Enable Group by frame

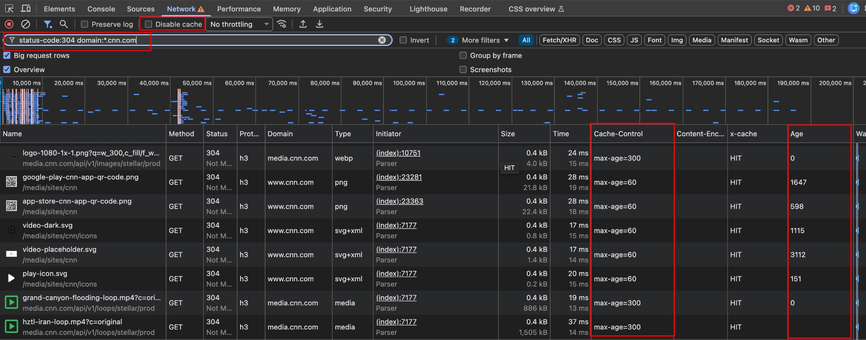(463, 55)
